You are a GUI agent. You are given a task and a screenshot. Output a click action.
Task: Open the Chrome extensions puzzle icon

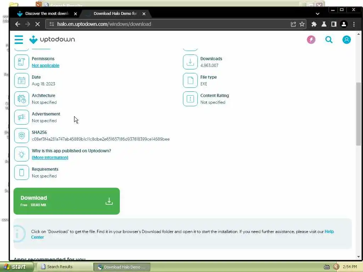pyautogui.click(x=314, y=24)
